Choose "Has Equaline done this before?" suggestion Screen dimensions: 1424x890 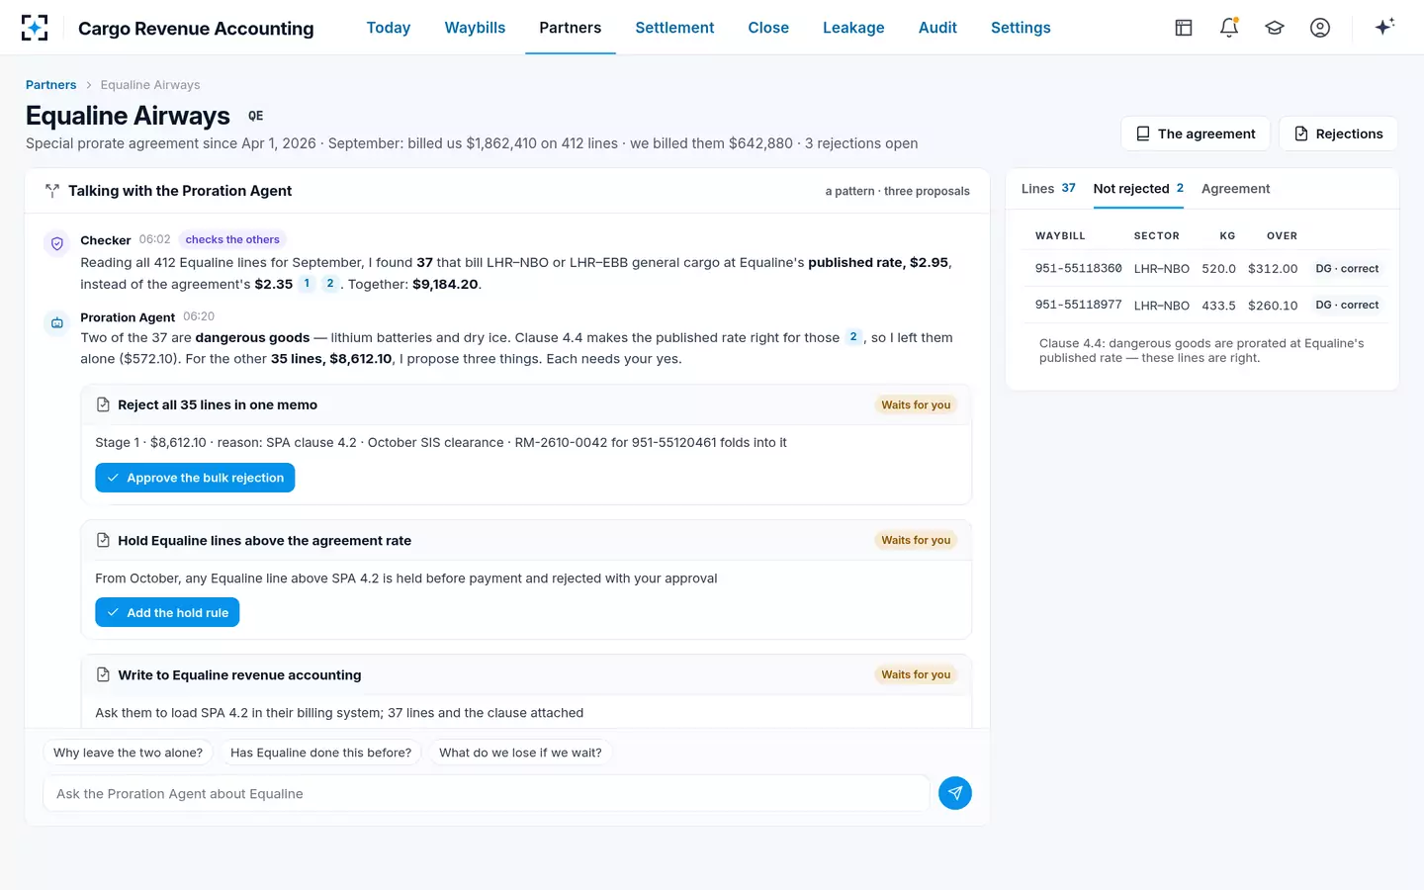point(320,753)
